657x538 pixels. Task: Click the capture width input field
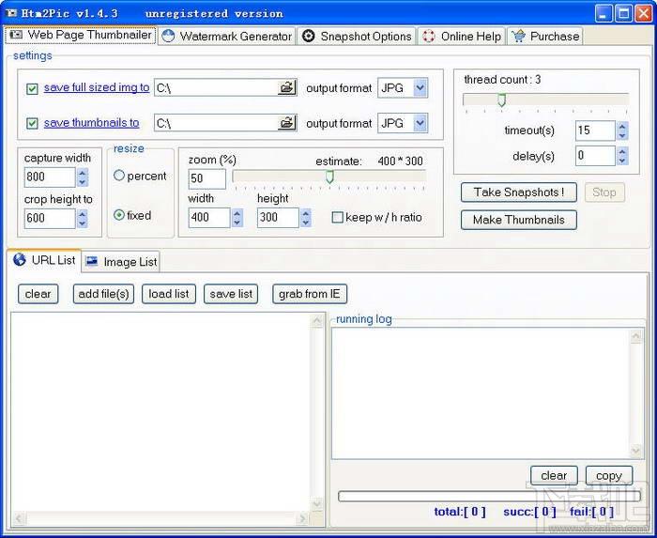click(50, 177)
